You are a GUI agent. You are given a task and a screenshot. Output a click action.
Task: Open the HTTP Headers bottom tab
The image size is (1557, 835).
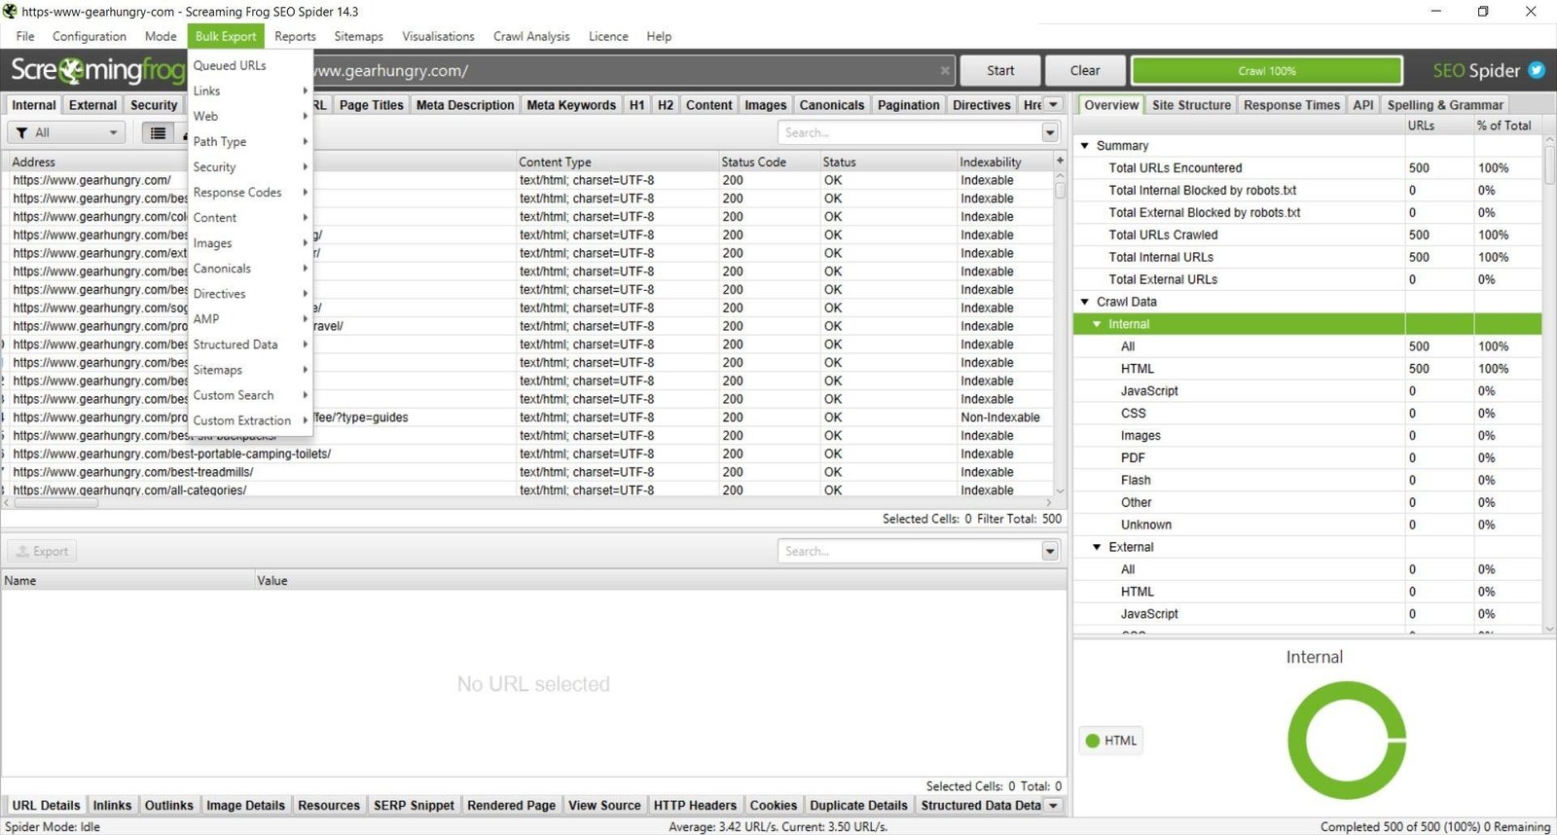pyautogui.click(x=695, y=805)
